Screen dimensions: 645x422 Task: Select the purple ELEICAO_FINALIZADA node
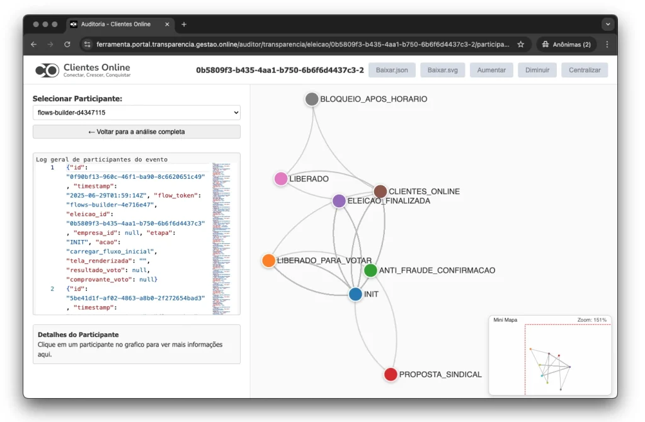(x=339, y=201)
